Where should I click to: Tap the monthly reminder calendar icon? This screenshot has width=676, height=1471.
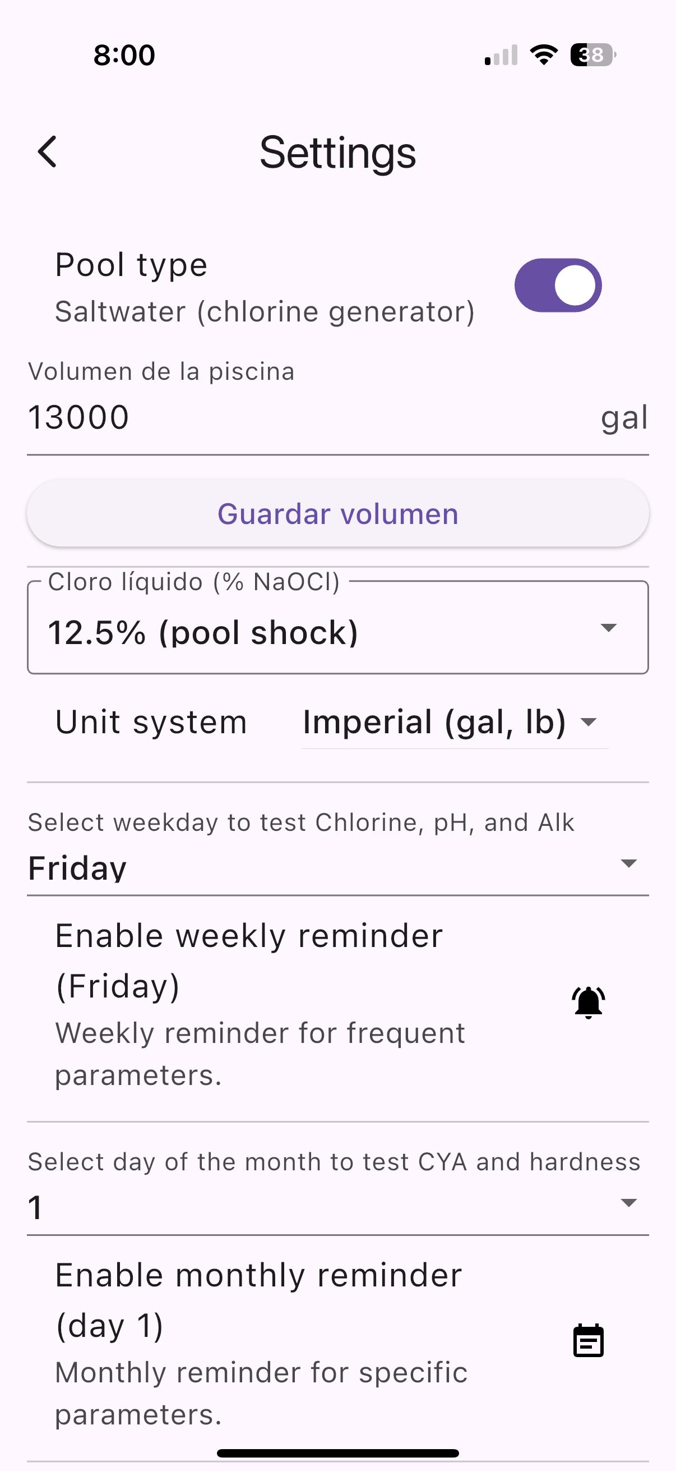click(588, 1340)
